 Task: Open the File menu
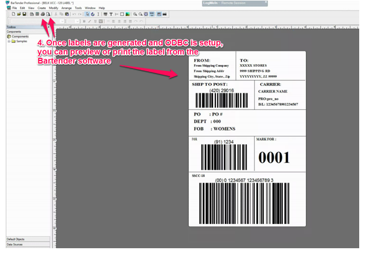point(15,8)
